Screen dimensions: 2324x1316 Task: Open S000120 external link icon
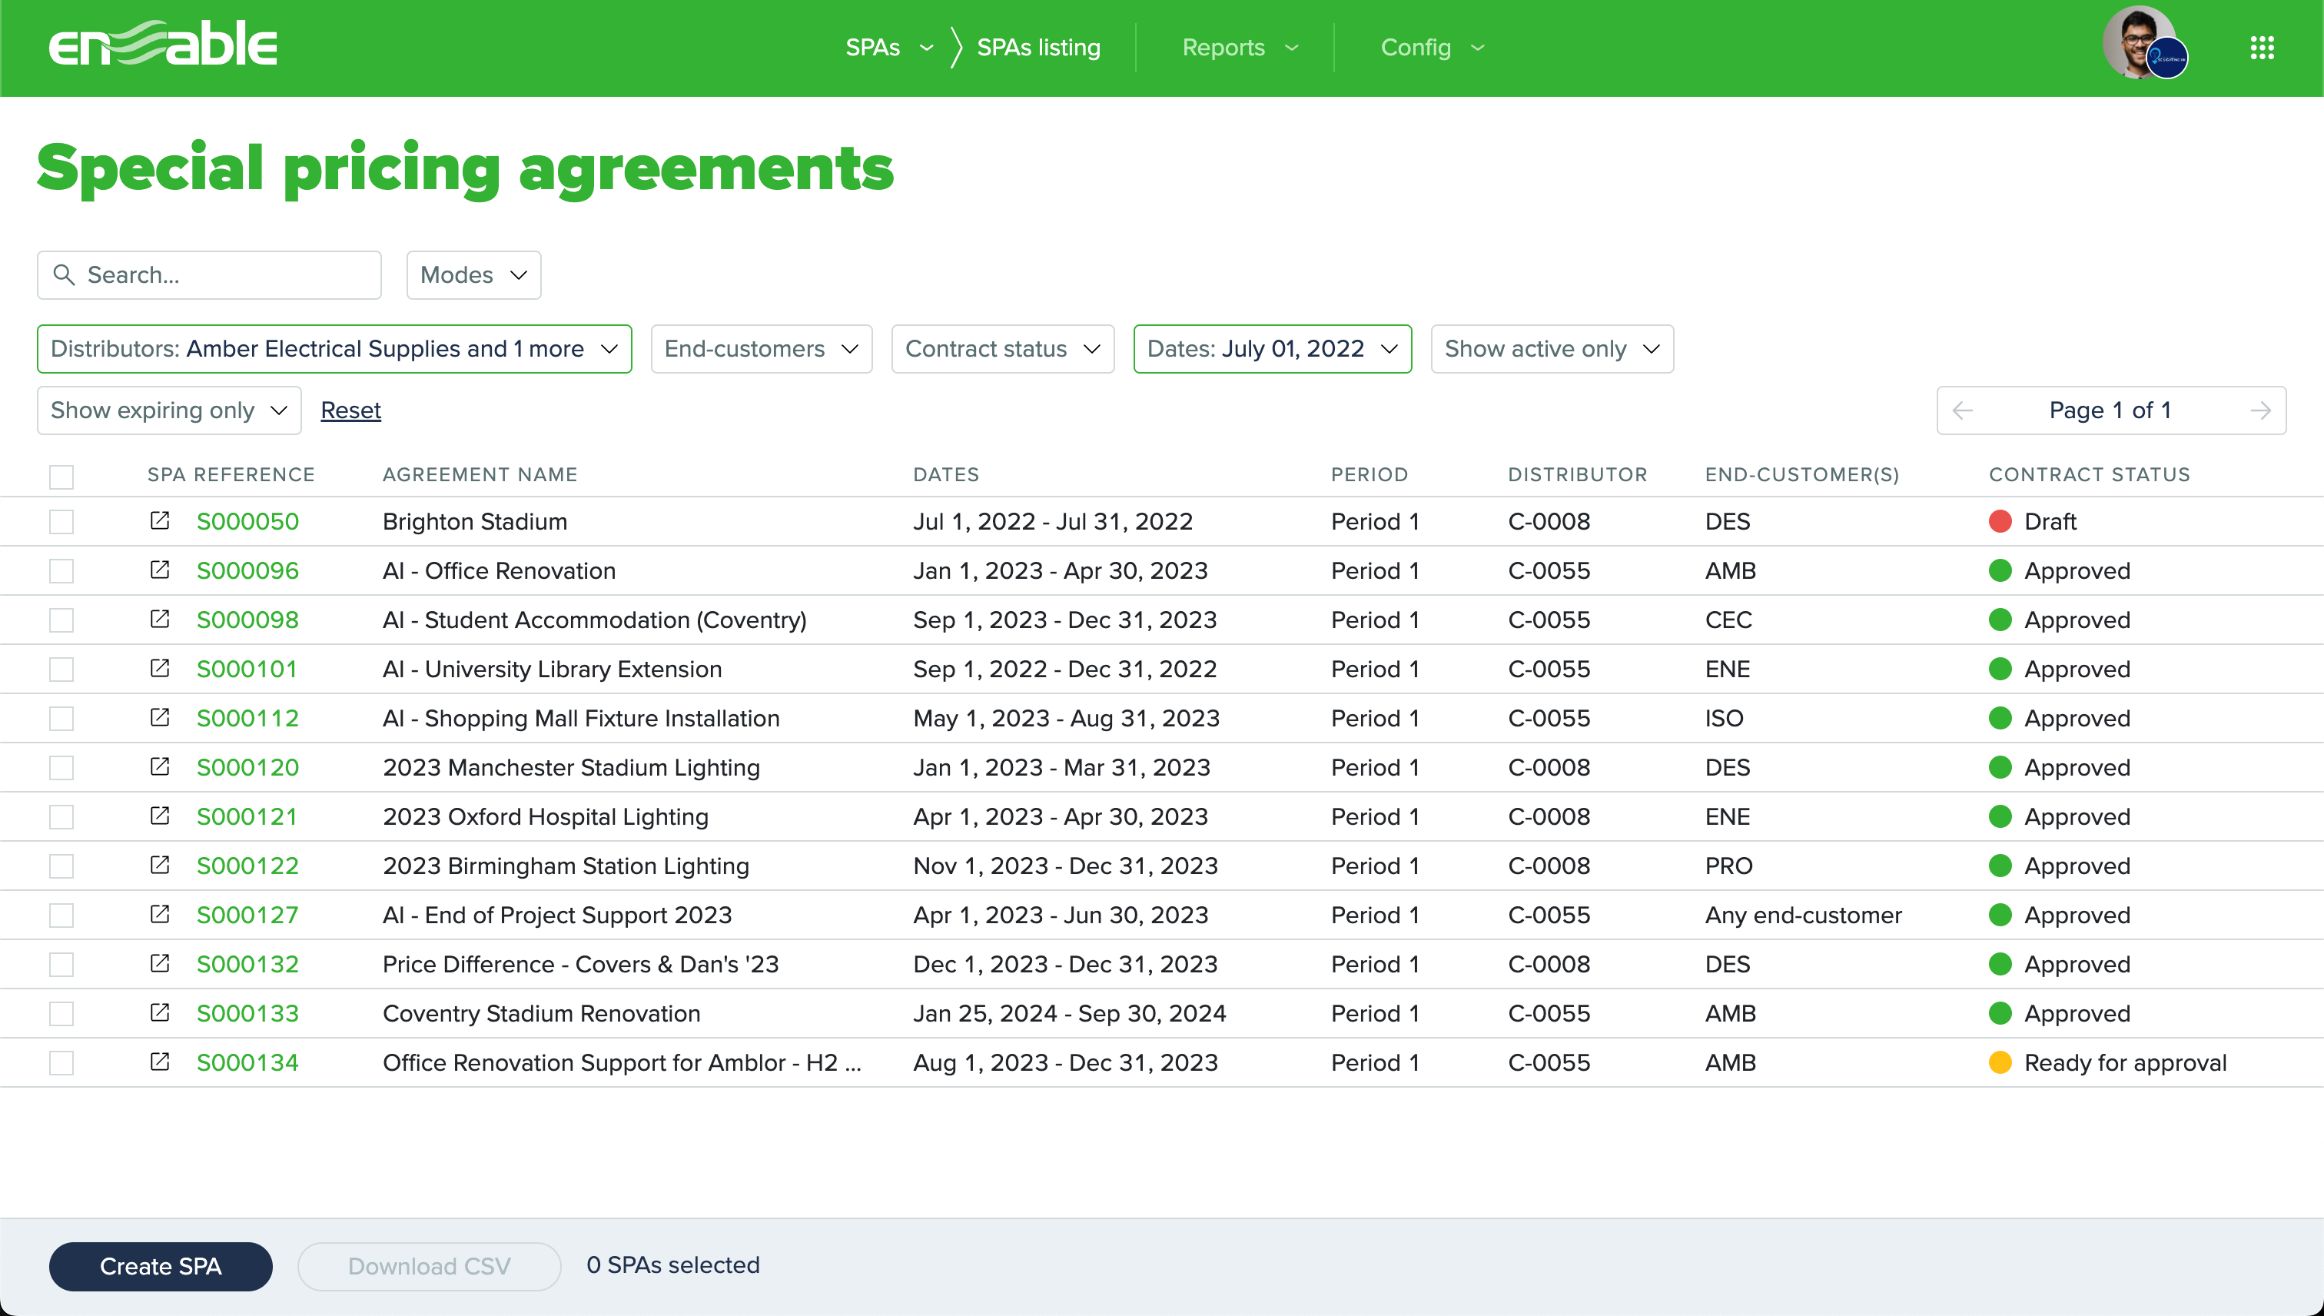pos(160,766)
